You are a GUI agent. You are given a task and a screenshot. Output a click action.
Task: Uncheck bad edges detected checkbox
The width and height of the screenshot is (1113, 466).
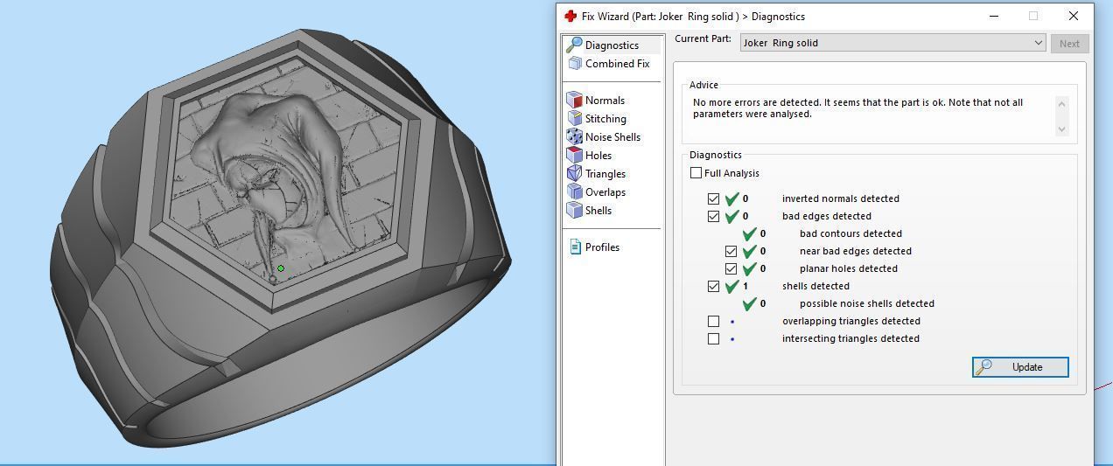713,216
